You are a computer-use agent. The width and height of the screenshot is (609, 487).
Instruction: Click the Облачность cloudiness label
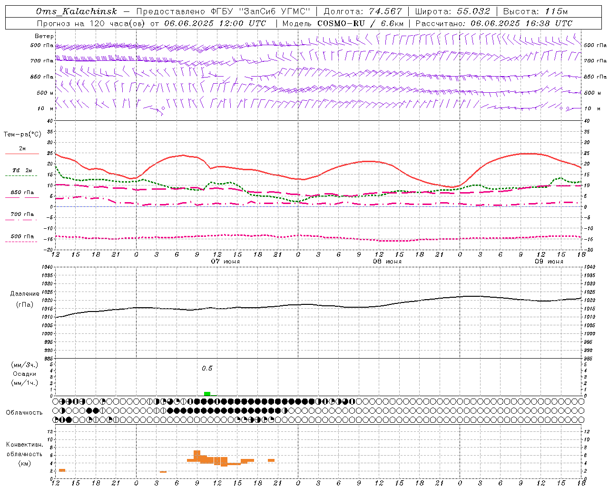[x=24, y=413]
